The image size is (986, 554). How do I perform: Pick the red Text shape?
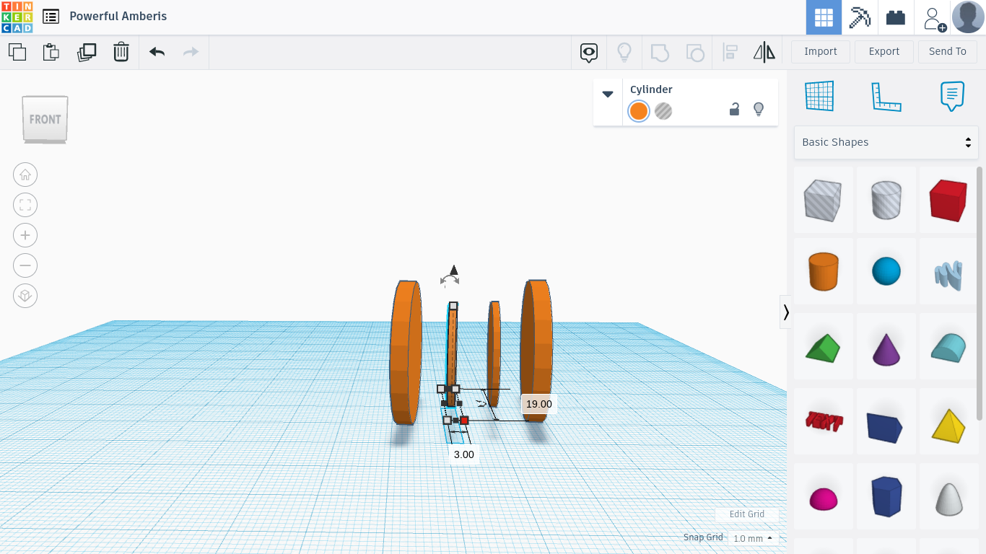(823, 422)
